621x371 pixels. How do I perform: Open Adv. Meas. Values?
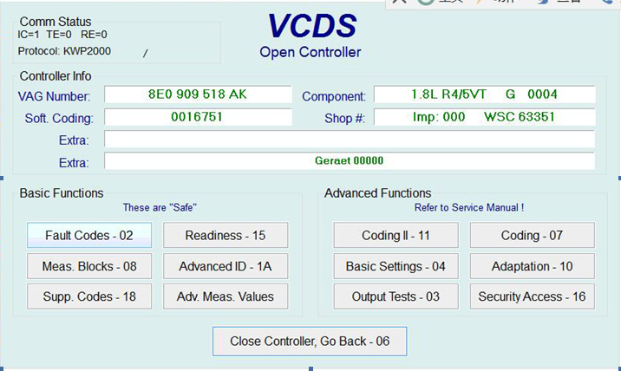pos(226,296)
